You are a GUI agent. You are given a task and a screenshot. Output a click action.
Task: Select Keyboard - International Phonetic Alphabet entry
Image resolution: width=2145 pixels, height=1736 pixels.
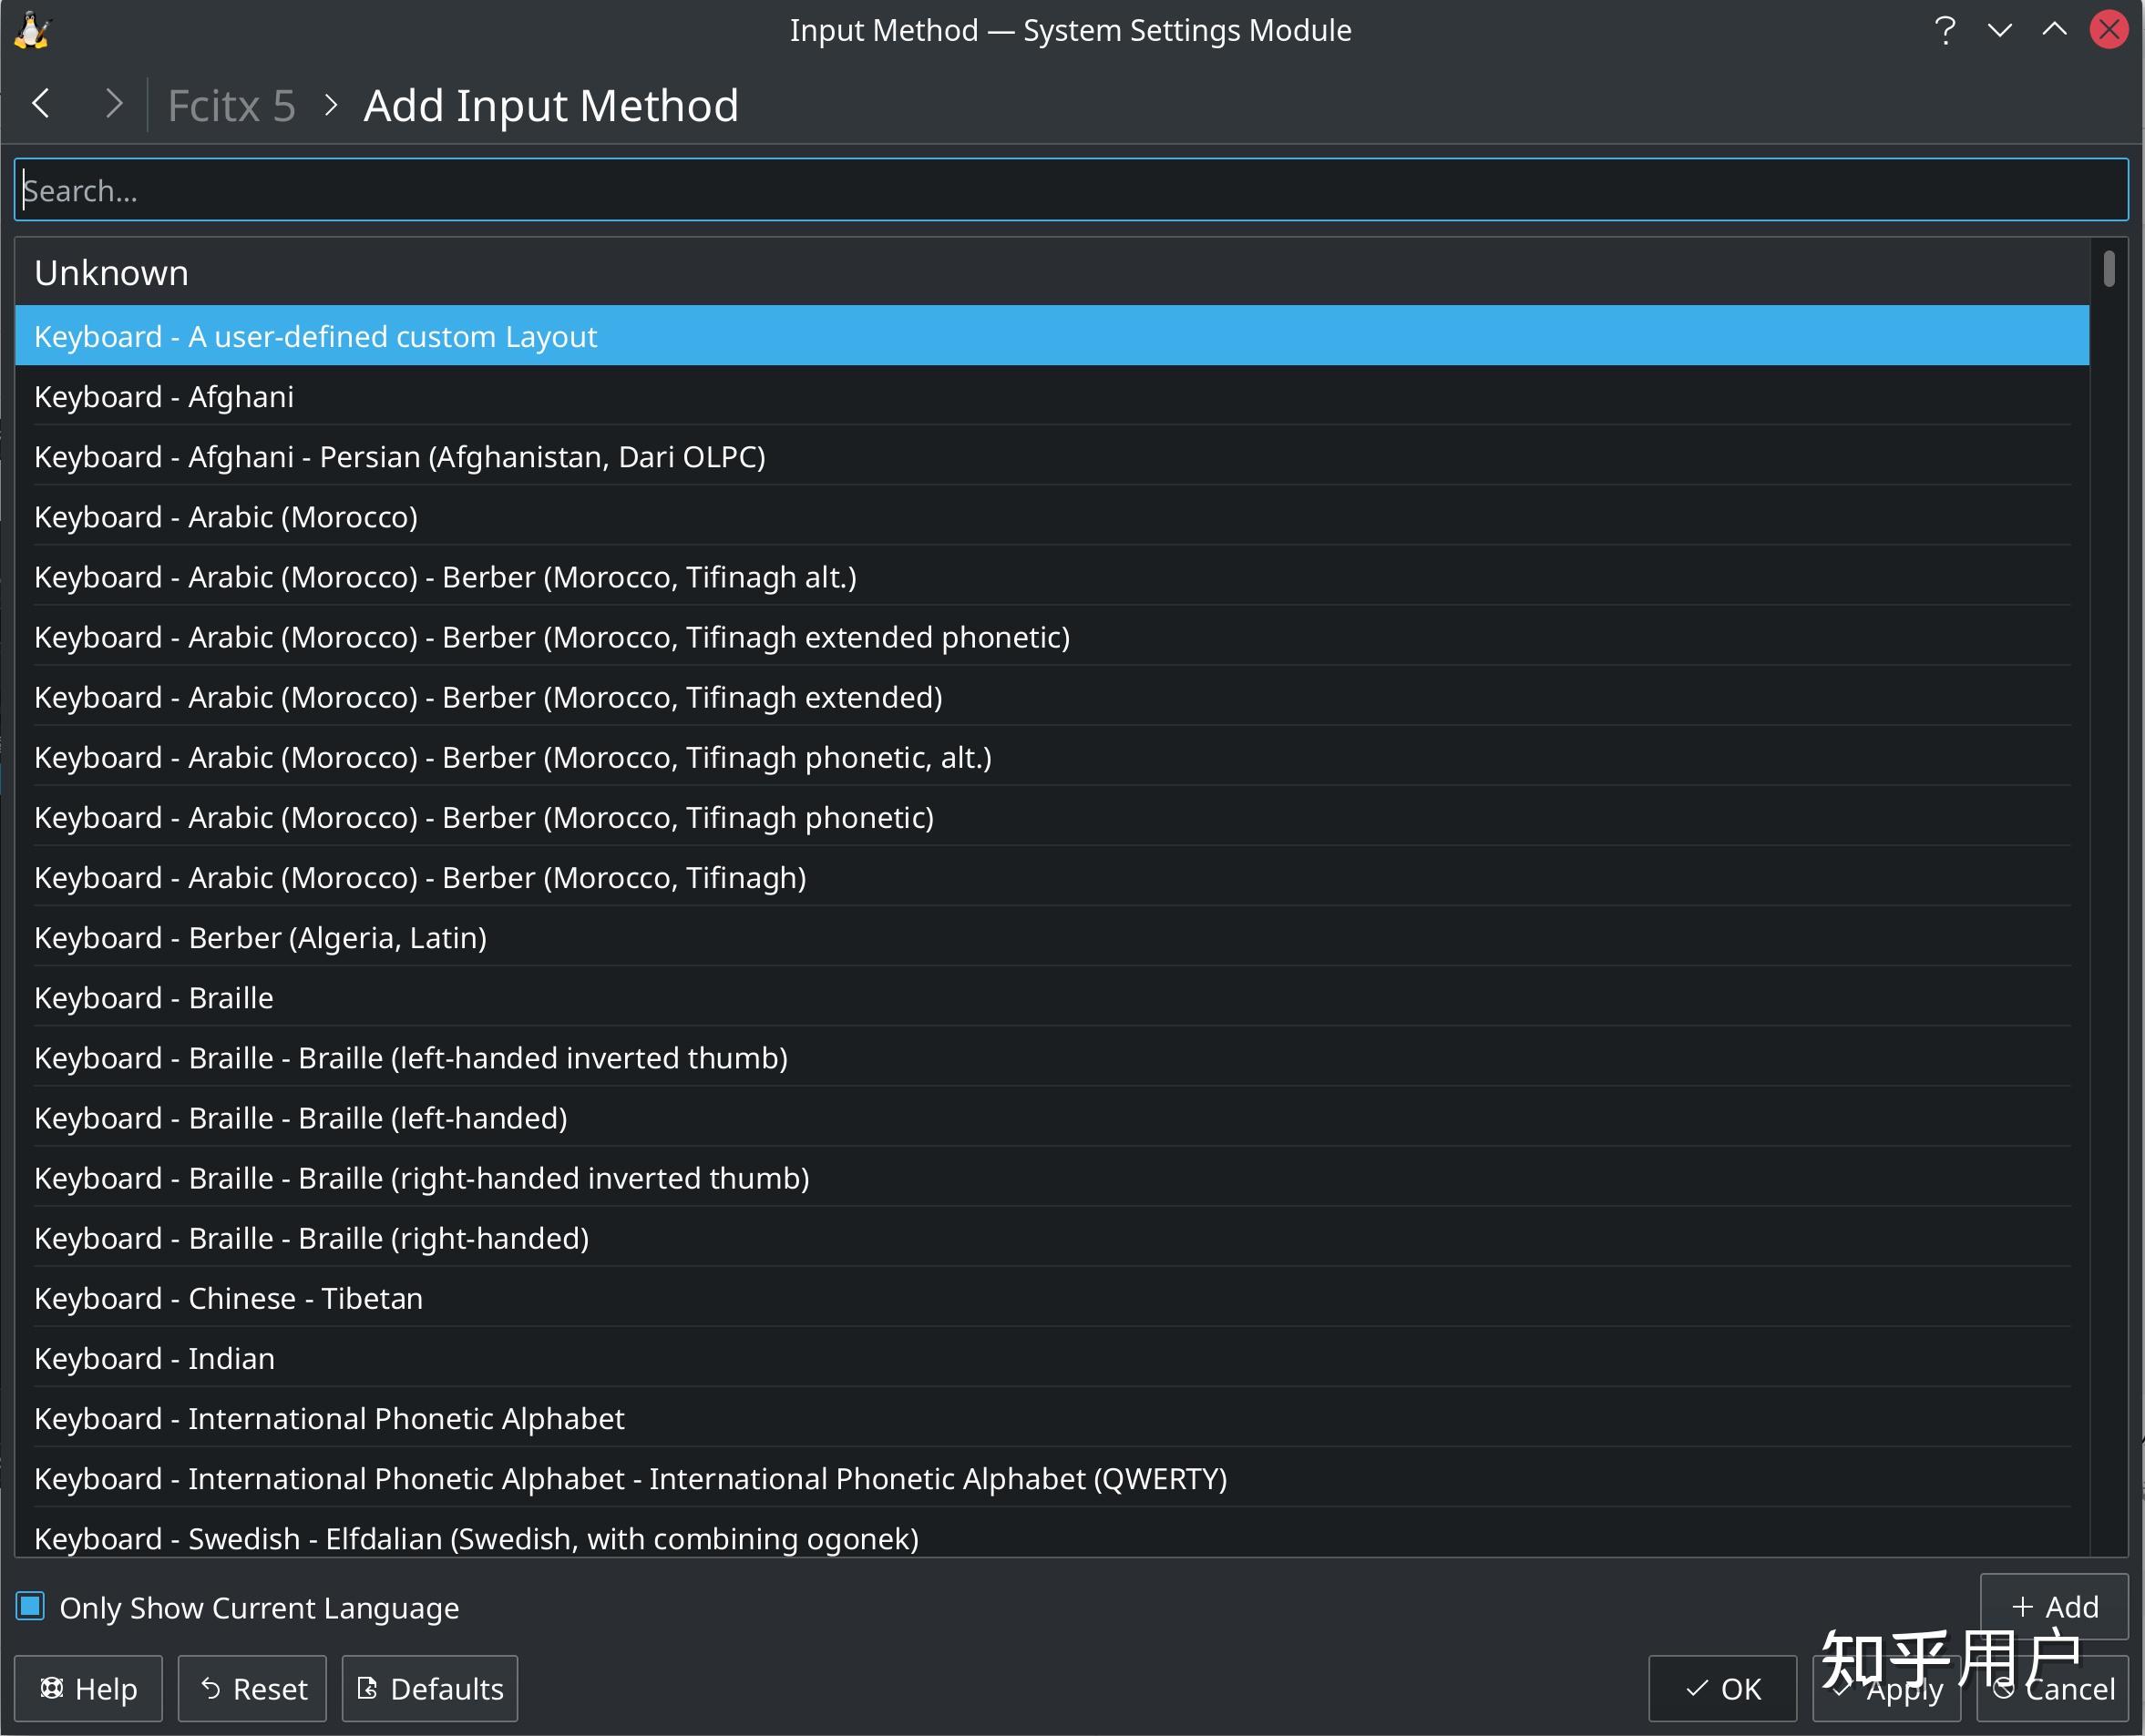click(1052, 1416)
